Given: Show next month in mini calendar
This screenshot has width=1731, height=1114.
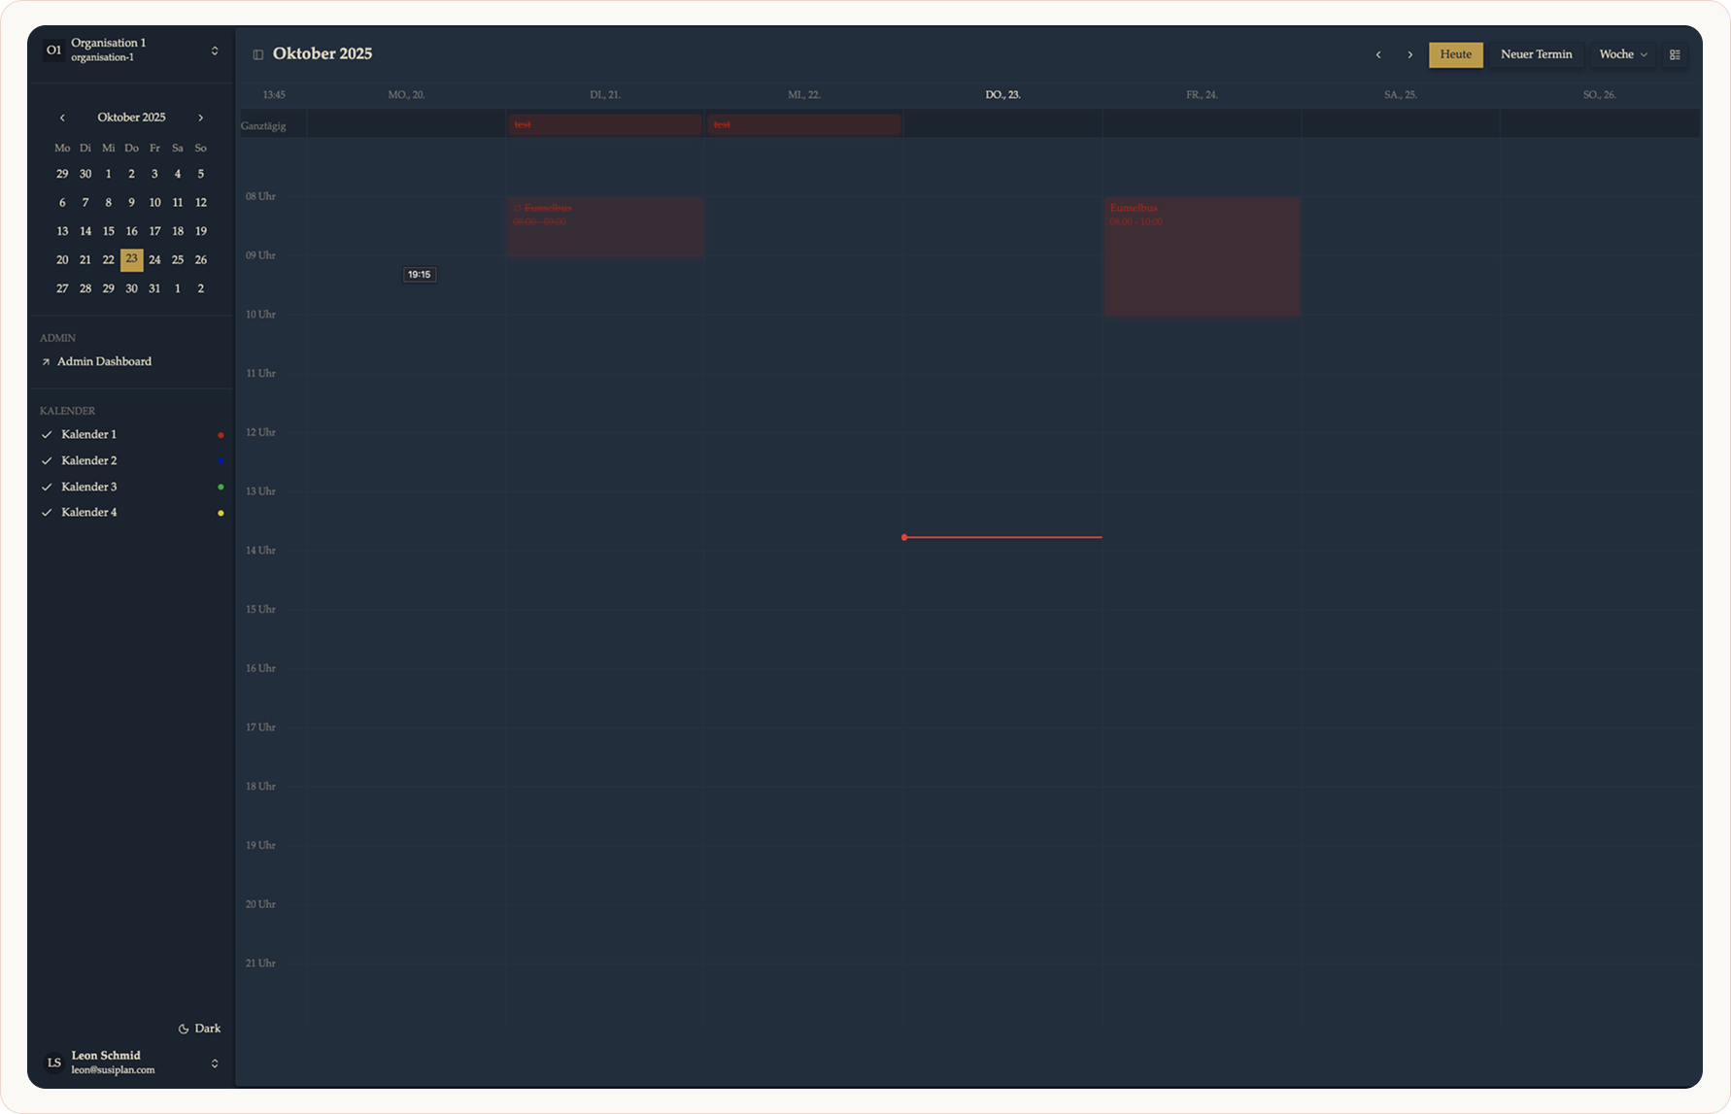Looking at the screenshot, I should pyautogui.click(x=201, y=118).
